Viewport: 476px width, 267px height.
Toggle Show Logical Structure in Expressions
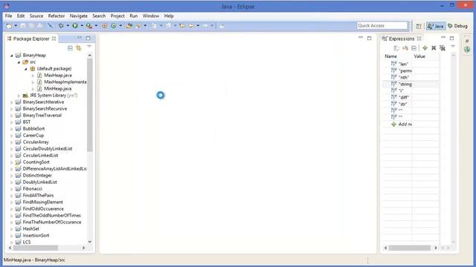405,47
